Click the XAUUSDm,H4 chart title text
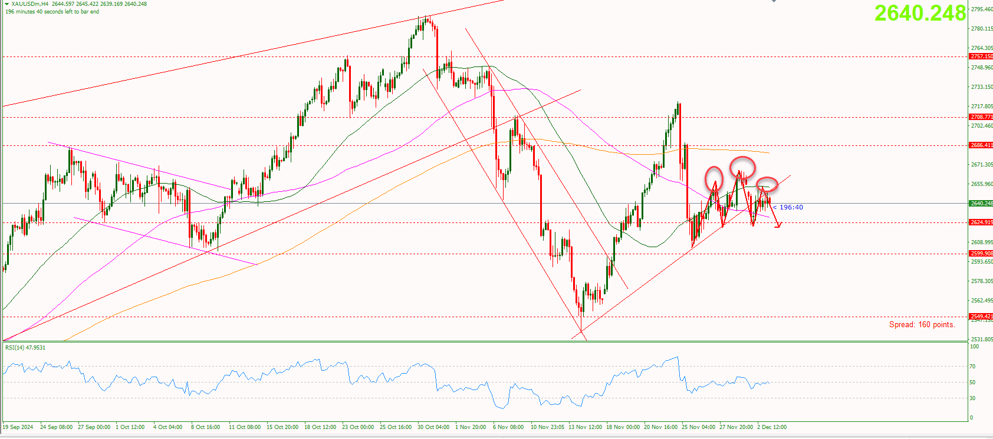 tap(29, 4)
